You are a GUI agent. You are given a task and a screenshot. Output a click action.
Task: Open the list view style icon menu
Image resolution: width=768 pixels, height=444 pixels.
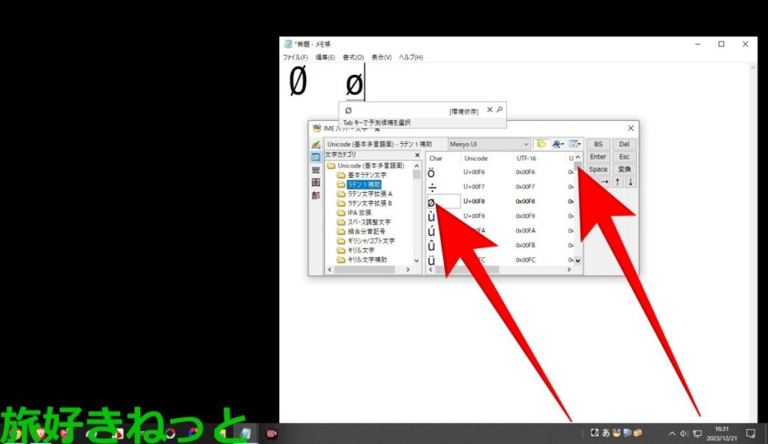point(574,144)
